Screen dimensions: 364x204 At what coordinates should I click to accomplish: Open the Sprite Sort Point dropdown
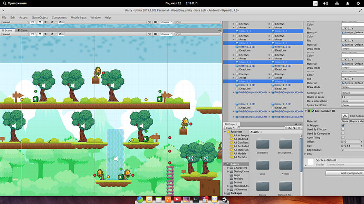click(x=352, y=105)
